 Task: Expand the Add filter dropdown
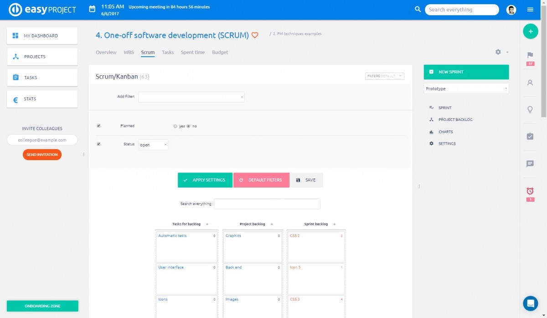(x=191, y=97)
